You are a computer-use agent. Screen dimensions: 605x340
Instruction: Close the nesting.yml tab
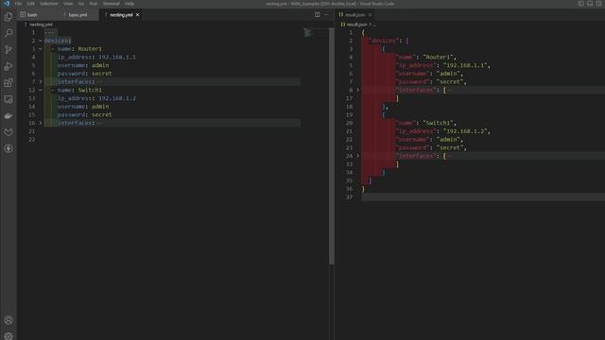(x=138, y=15)
